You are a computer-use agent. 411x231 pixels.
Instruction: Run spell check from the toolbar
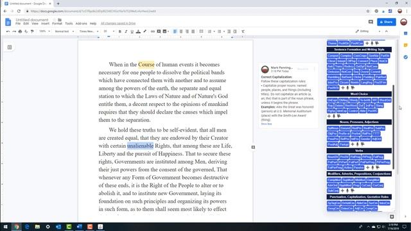(26, 31)
